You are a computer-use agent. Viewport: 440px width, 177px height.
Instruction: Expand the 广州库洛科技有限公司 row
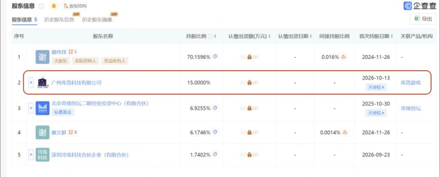pos(31,82)
